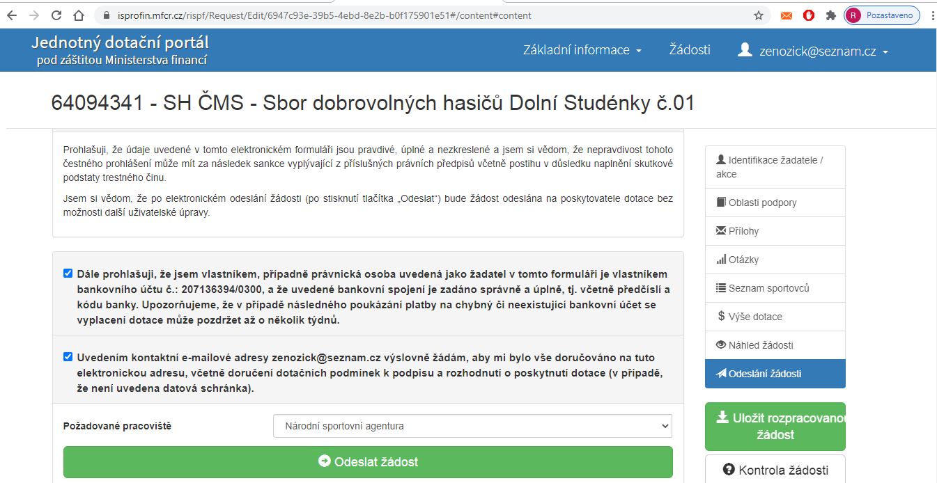Open the browser extensions puzzle icon
Viewport: 937px width, 483px height.
pyautogui.click(x=830, y=15)
